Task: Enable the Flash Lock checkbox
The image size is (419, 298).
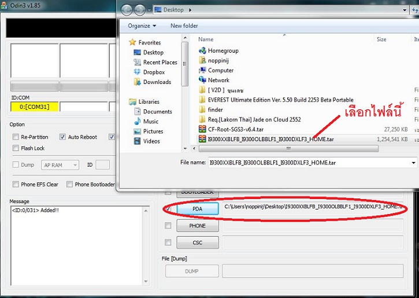Action: coord(16,148)
